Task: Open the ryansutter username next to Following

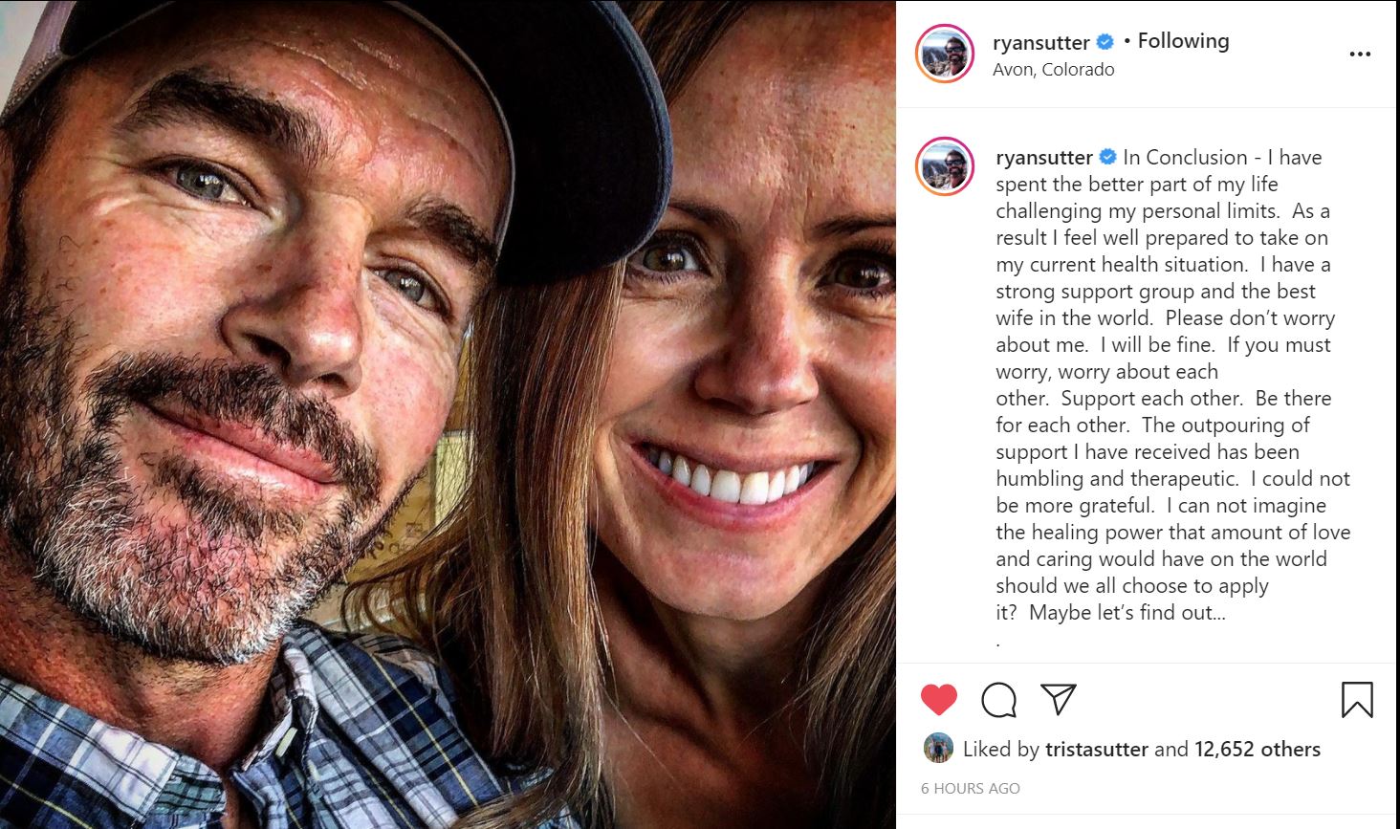Action: click(x=1040, y=42)
